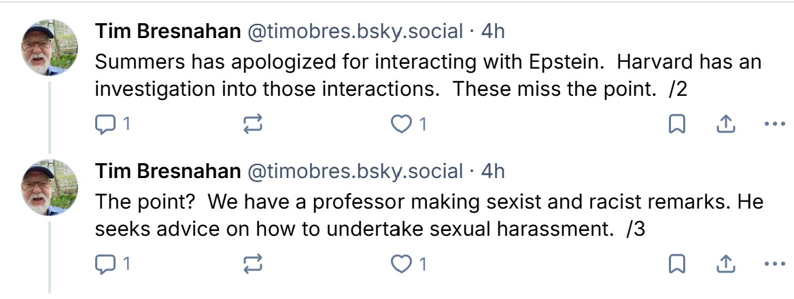This screenshot has width=794, height=299.
Task: Click @timobres.bsky.social handle on /2 post
Action: tap(354, 31)
